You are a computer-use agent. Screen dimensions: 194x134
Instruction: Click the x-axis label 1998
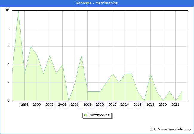tap(24, 105)
